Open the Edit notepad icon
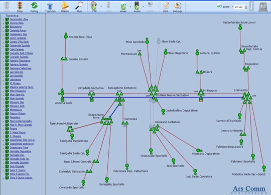Image resolution: width=271 pixels, height=195 pixels. 166,6
